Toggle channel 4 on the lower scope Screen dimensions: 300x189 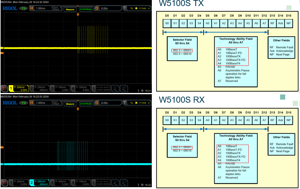81,183
